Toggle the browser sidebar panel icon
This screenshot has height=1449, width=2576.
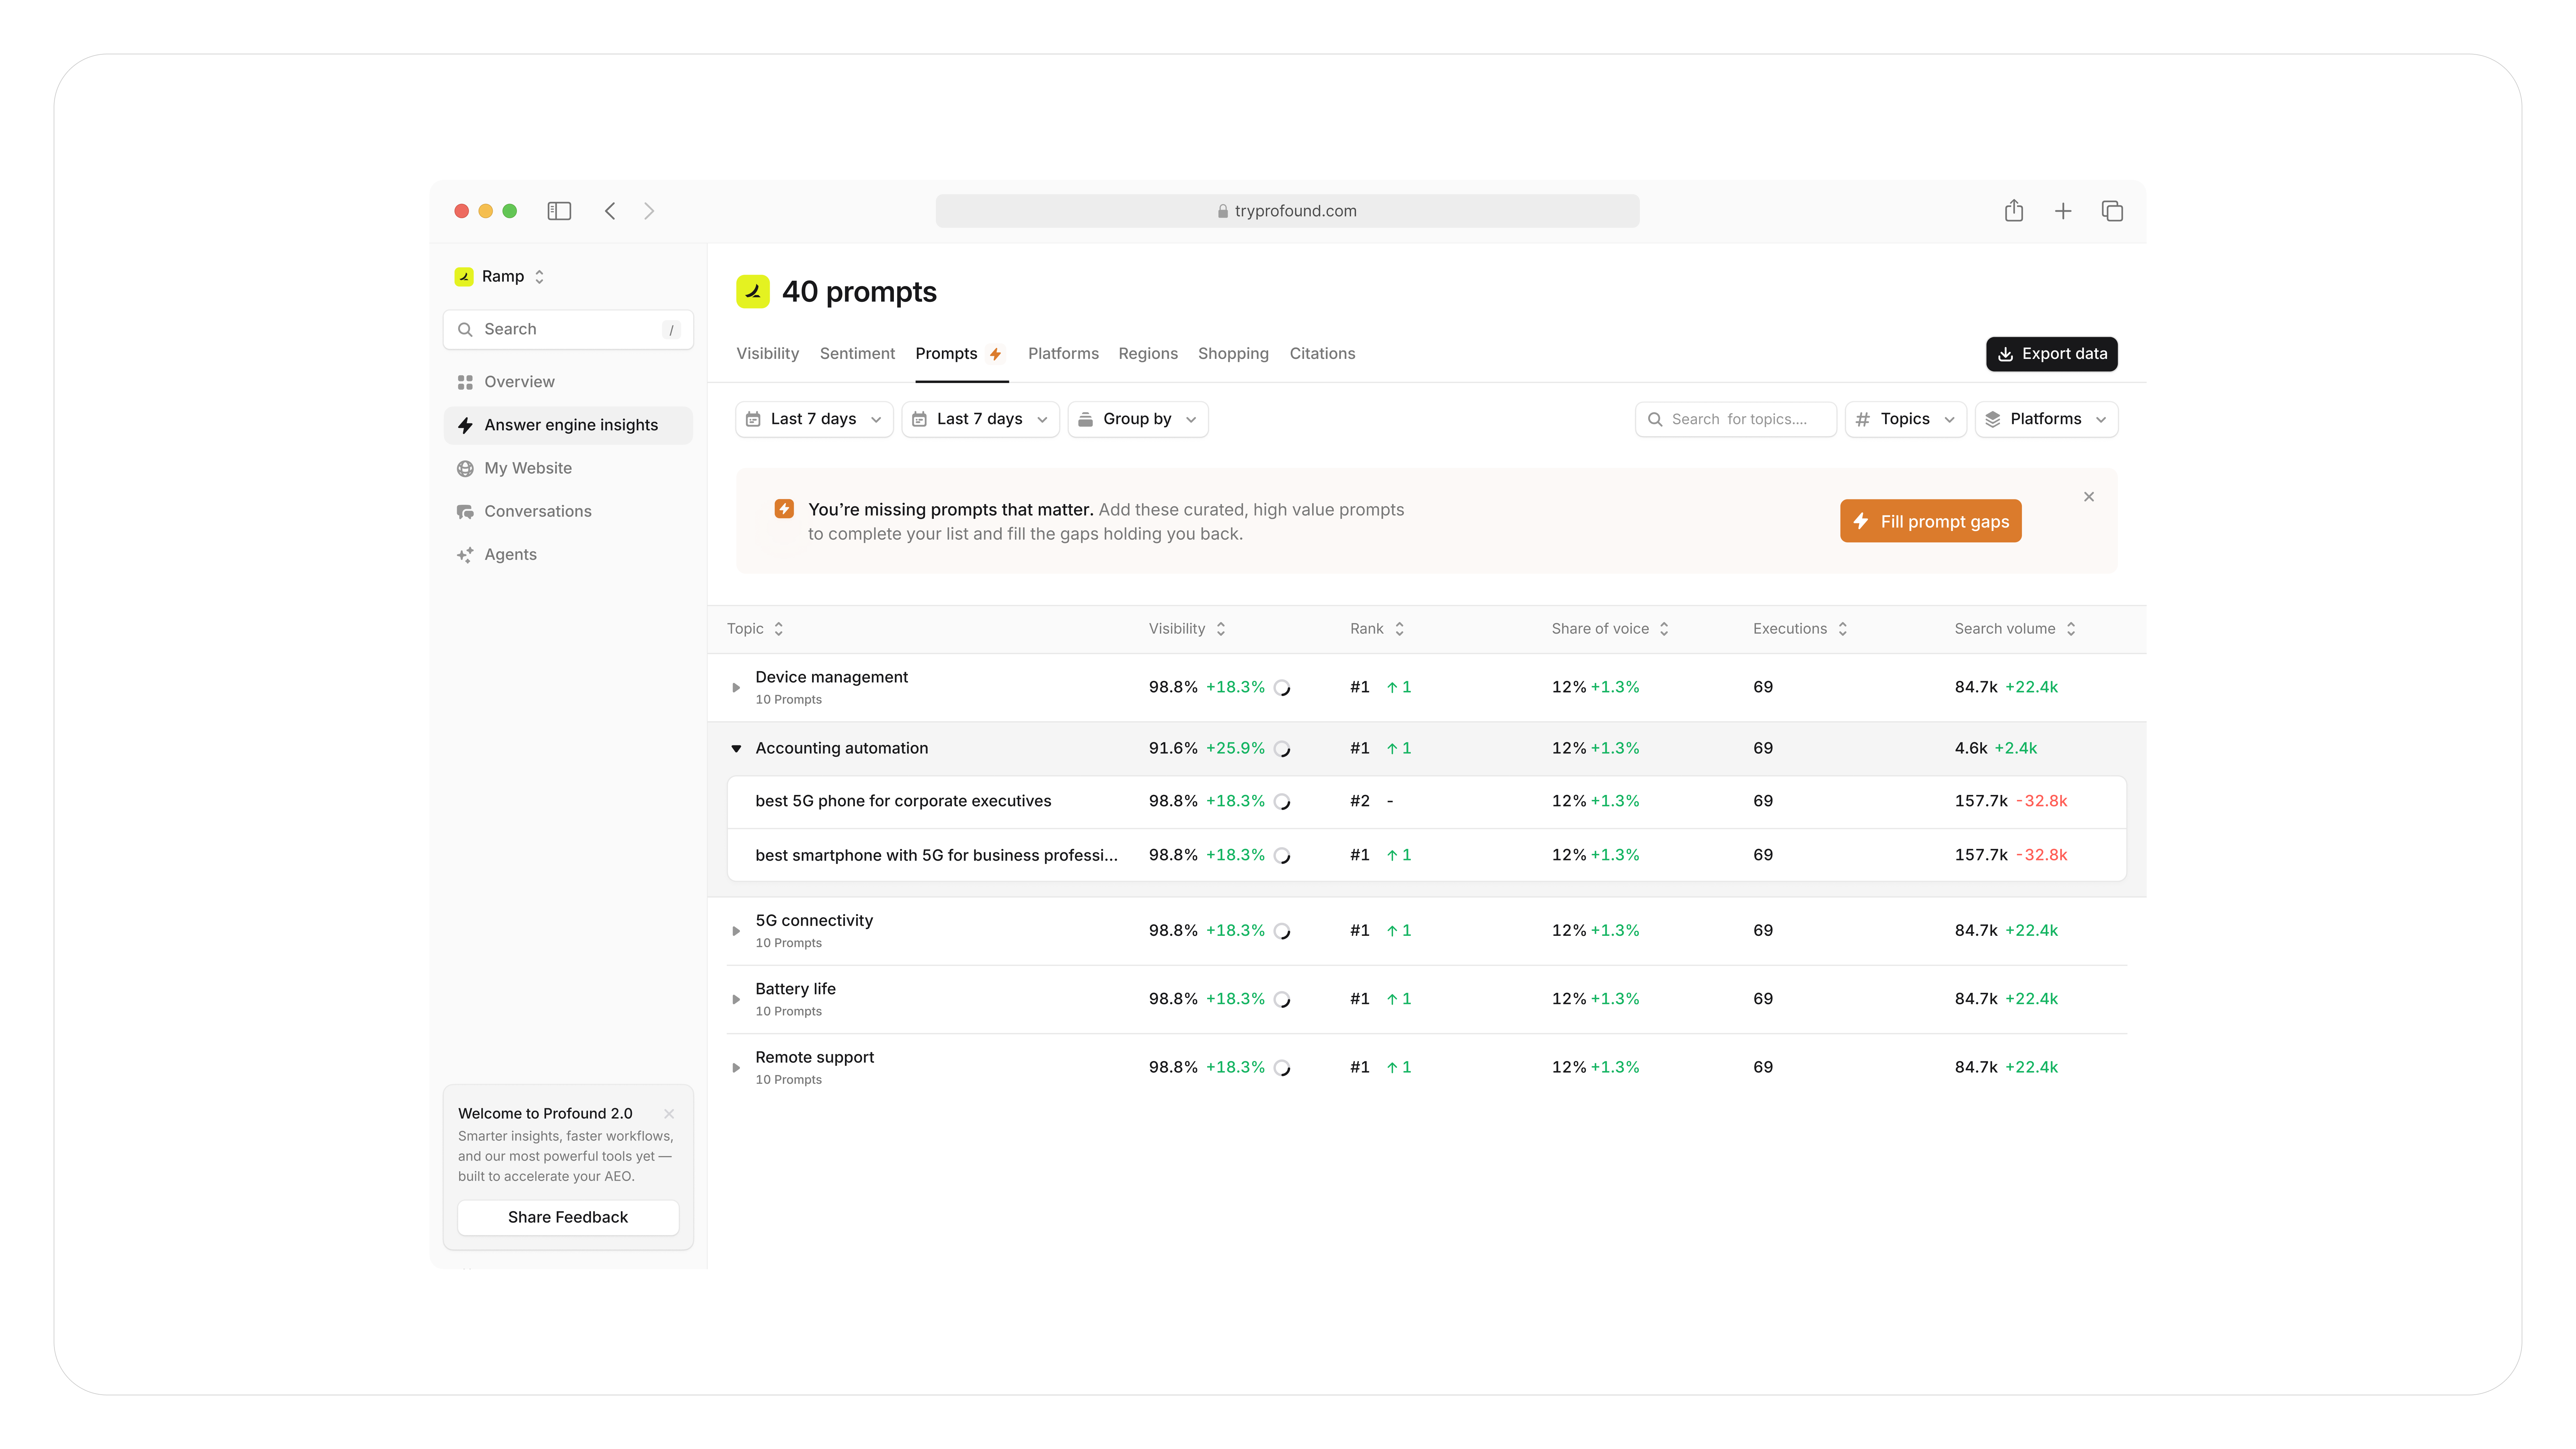point(559,211)
